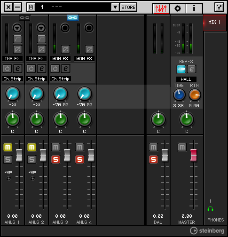Click the red MASTER fader handle
The image size is (228, 237).
(x=194, y=155)
